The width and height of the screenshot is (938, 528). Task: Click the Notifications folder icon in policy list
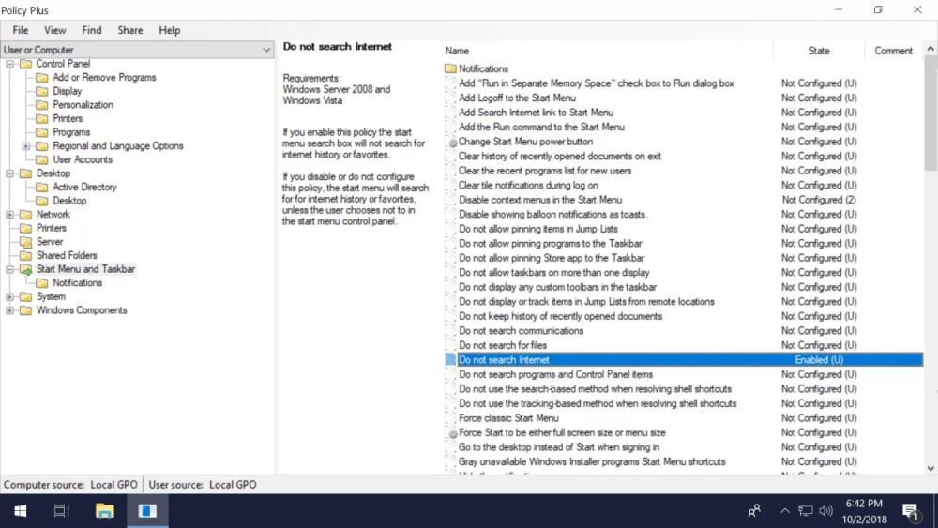(x=451, y=68)
